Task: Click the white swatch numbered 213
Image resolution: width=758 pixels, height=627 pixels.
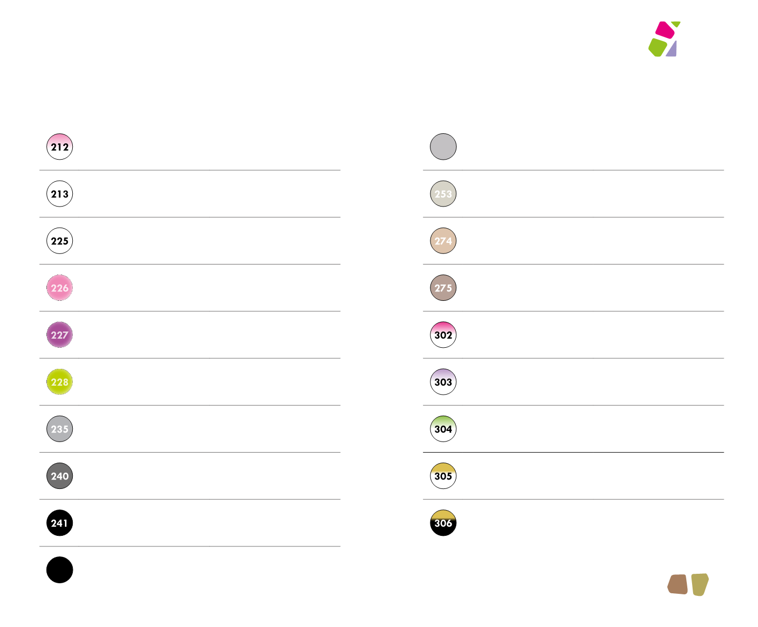Action: (x=60, y=194)
